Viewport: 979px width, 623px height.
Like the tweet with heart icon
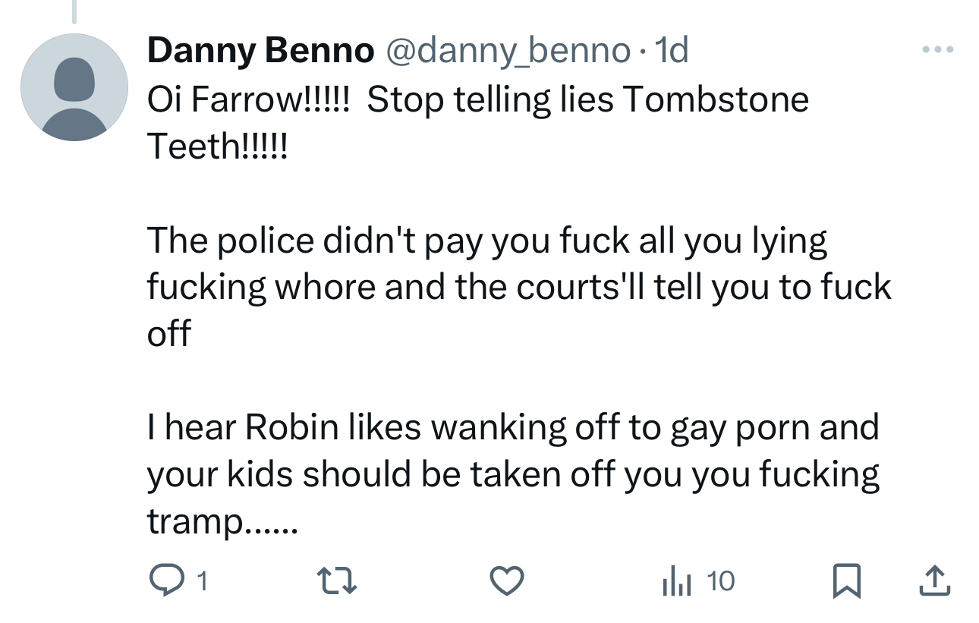507,582
